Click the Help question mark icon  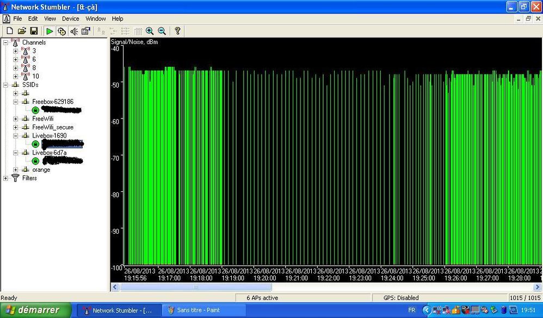(x=177, y=31)
